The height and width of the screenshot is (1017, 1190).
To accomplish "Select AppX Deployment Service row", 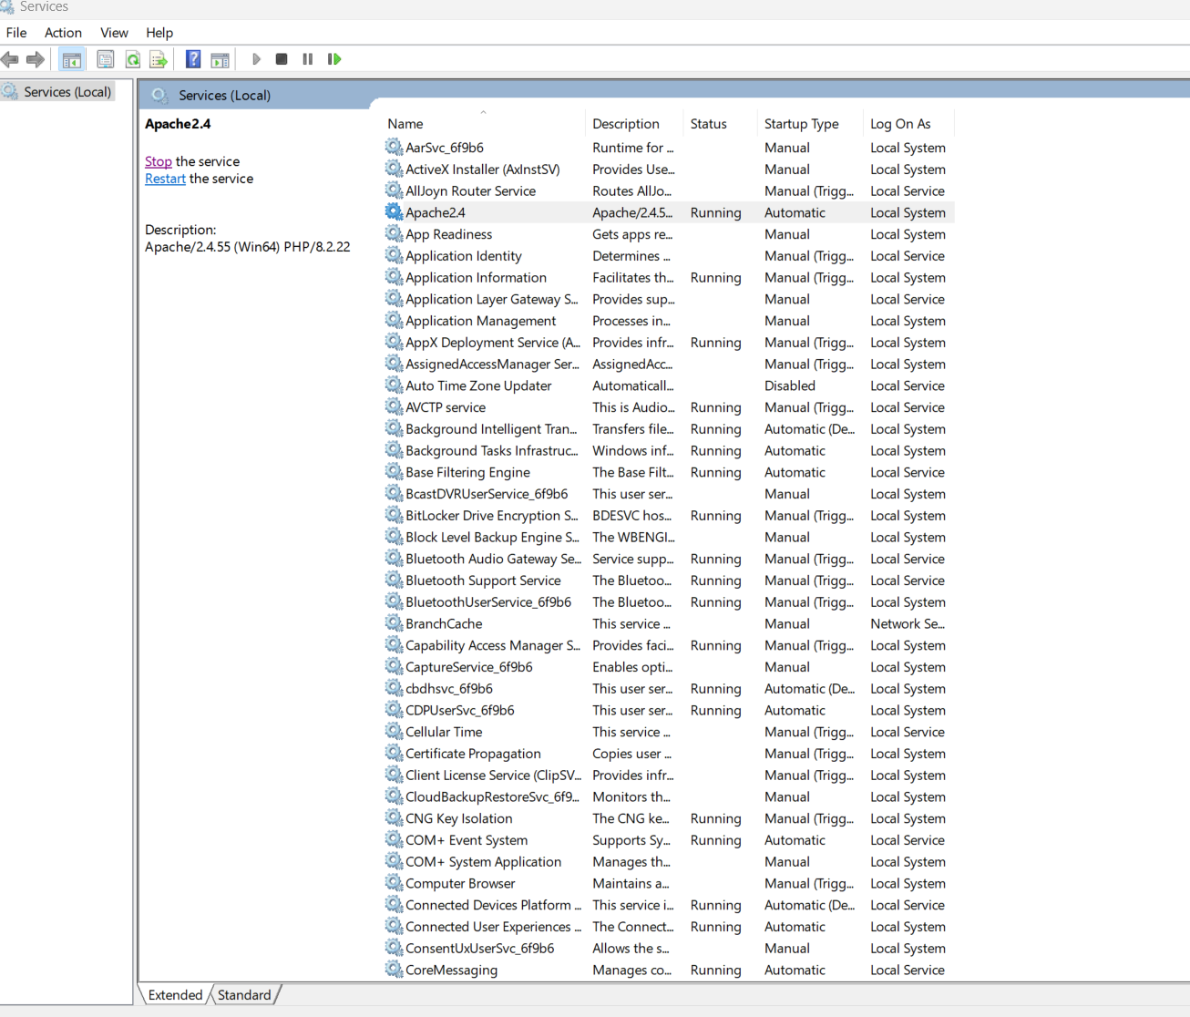I will tap(668, 343).
